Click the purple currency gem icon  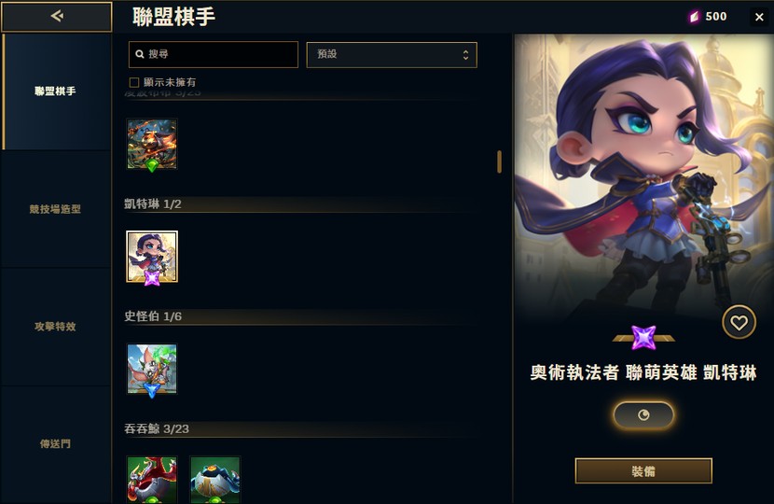pyautogui.click(x=695, y=17)
